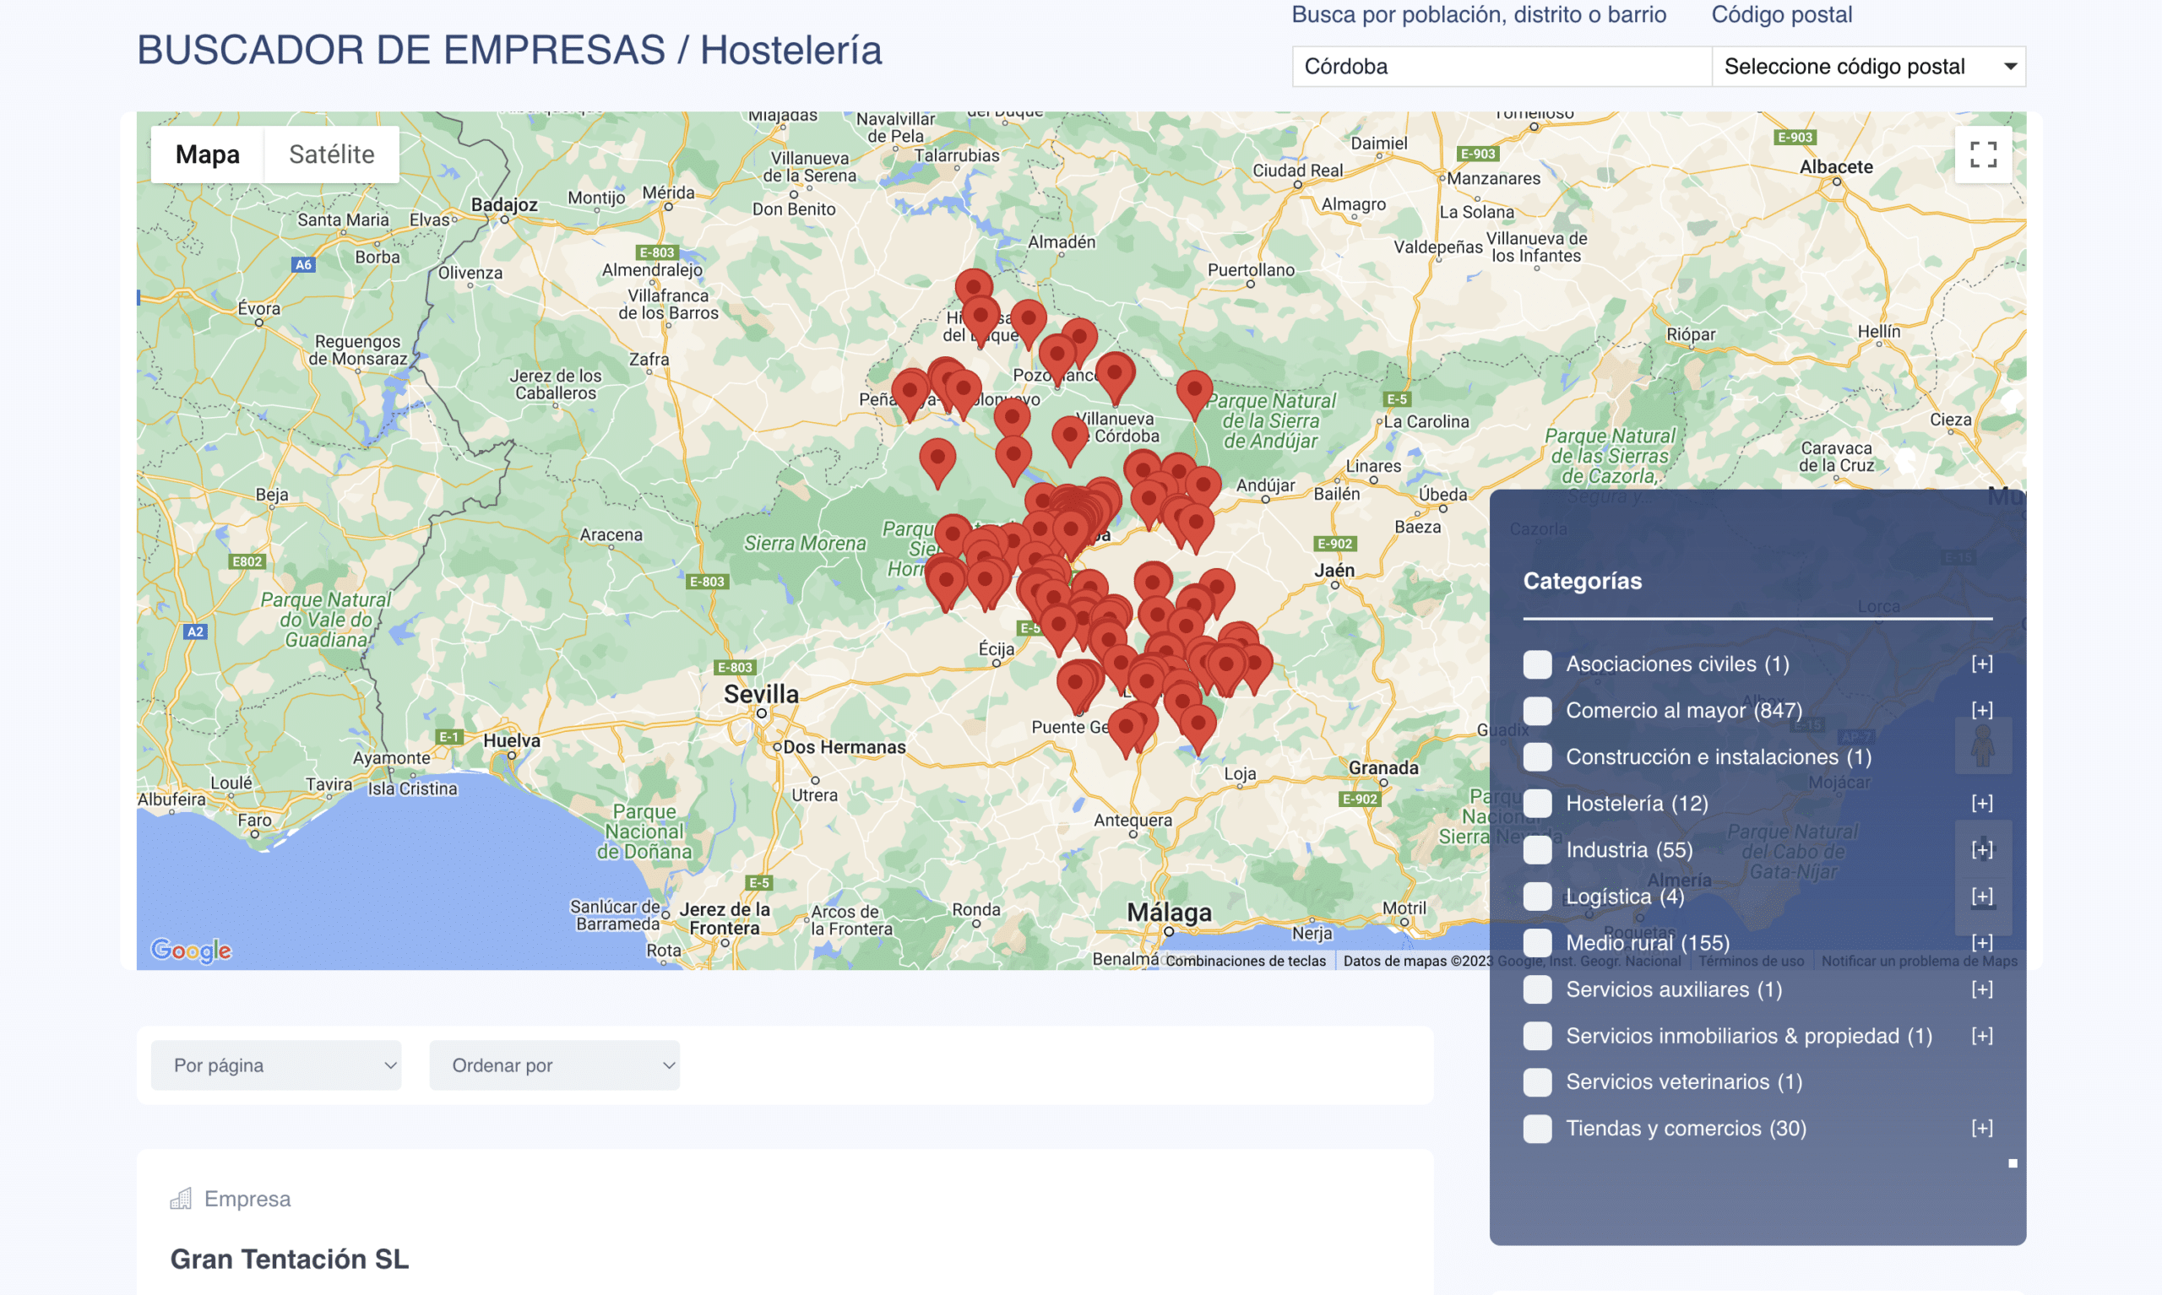Check the Servicios veterinarios category
2162x1295 pixels.
pyautogui.click(x=1537, y=1082)
